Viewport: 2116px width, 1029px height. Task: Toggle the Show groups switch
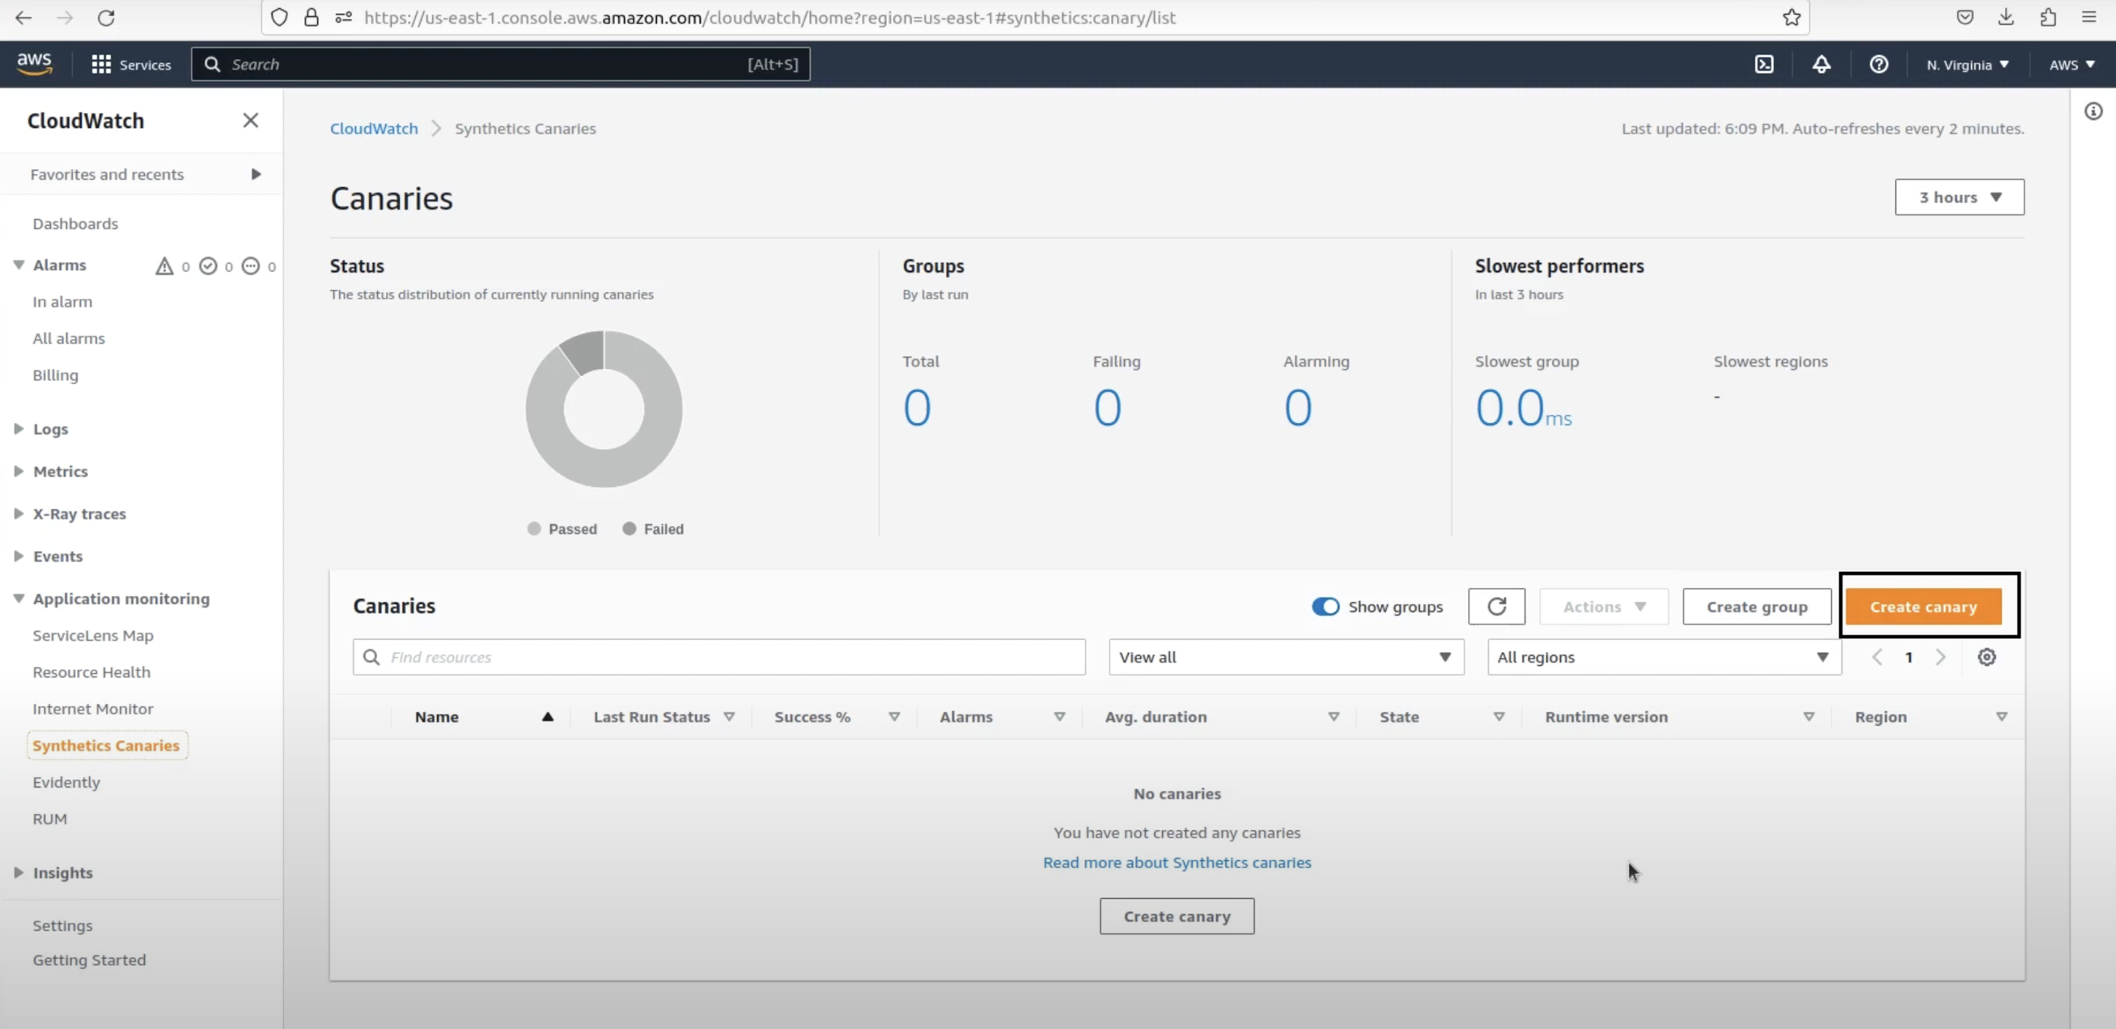(1325, 606)
